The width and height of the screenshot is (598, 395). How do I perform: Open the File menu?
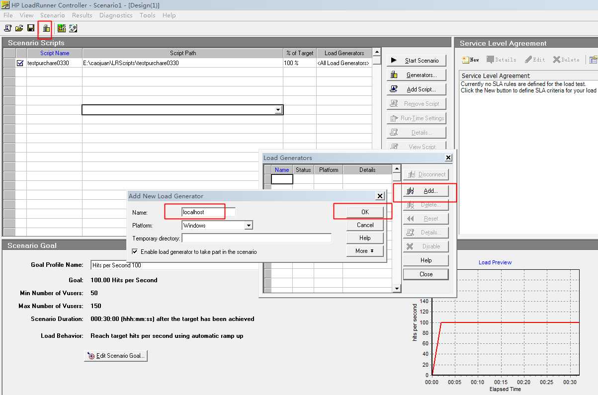pyautogui.click(x=8, y=15)
